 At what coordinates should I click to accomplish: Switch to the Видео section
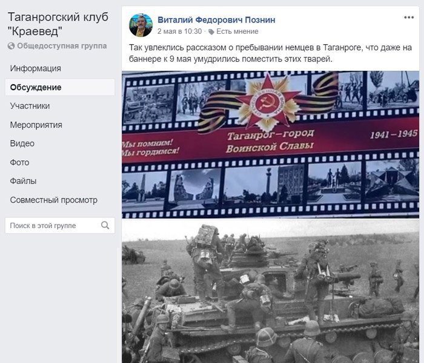22,143
